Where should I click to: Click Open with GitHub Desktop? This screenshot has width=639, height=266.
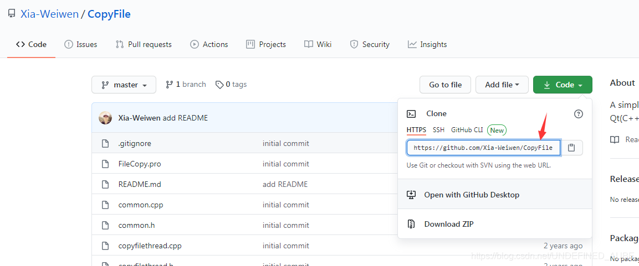(x=472, y=195)
